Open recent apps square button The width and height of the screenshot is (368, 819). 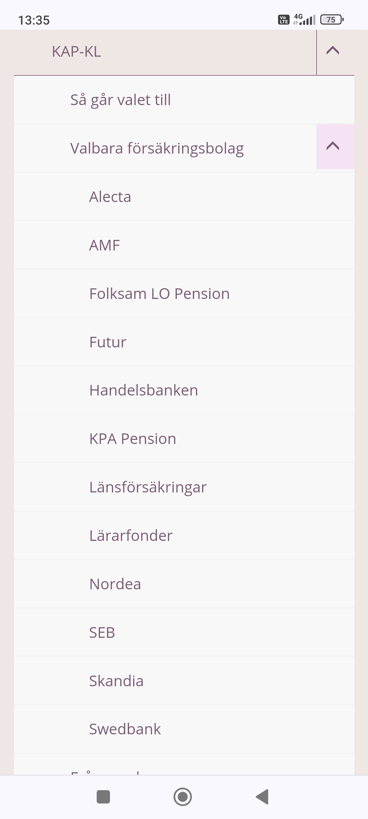[103, 797]
